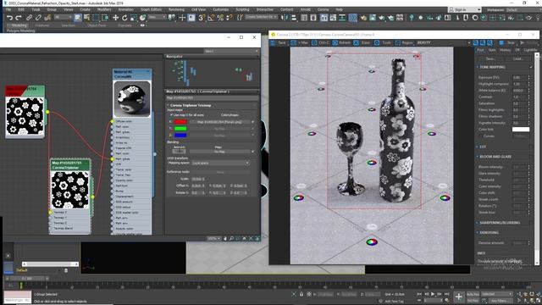Image resolution: width=542 pixels, height=305 pixels.
Task: Toggle the Curves checkbox in tone mapping
Action: [x=480, y=136]
